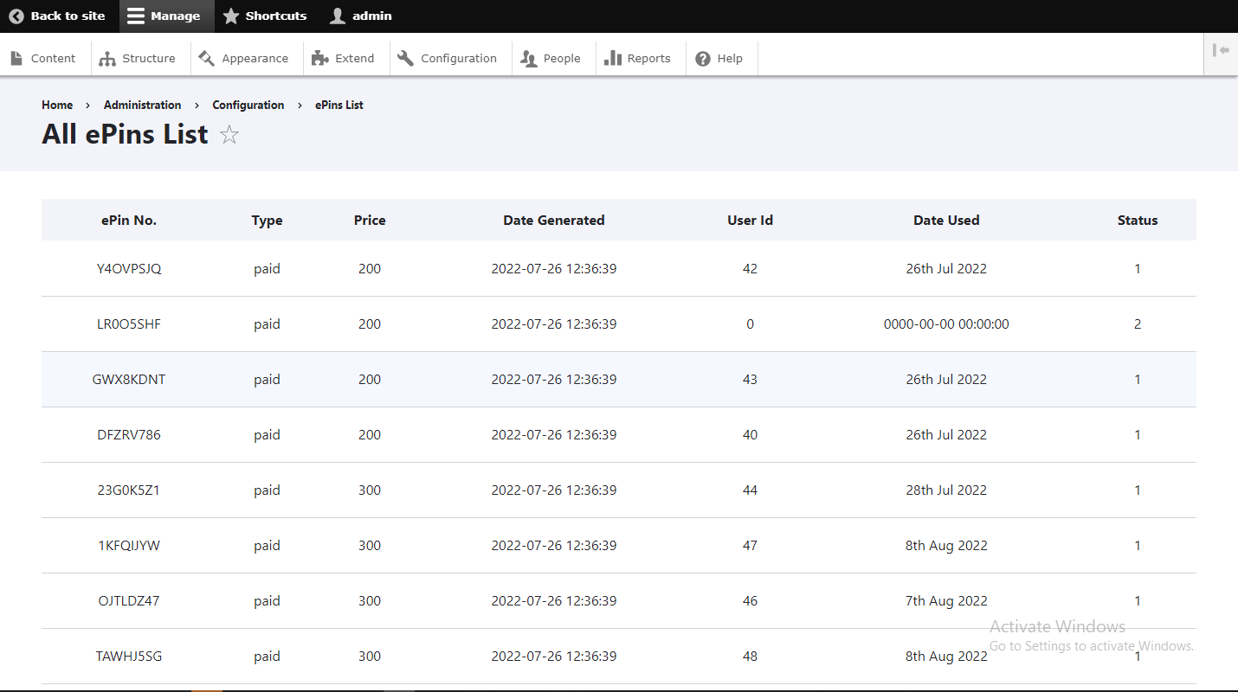Open the Configuration menu item

click(x=448, y=59)
